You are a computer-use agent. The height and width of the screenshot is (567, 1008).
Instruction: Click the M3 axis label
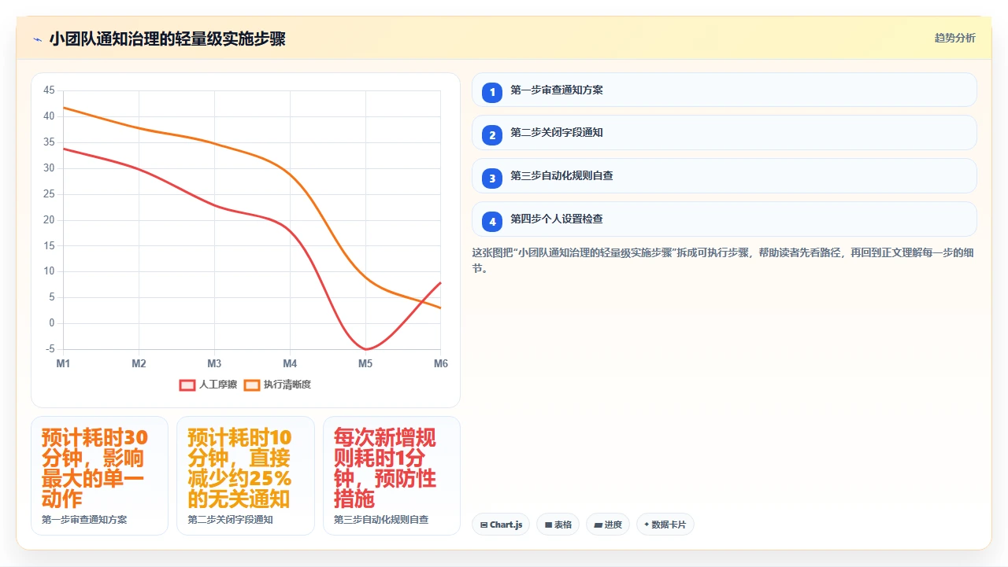click(x=214, y=363)
